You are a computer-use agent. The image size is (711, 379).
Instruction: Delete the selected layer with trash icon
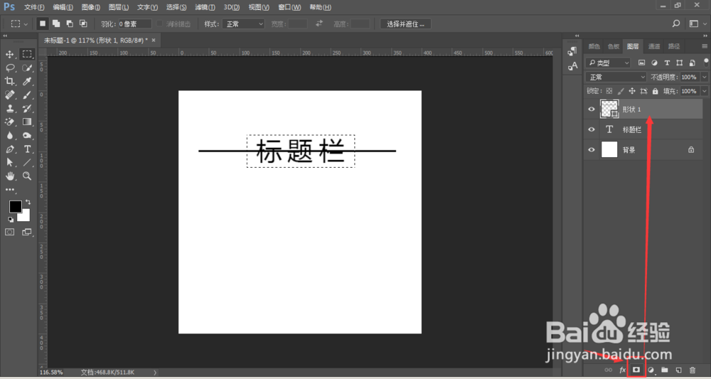coord(693,370)
